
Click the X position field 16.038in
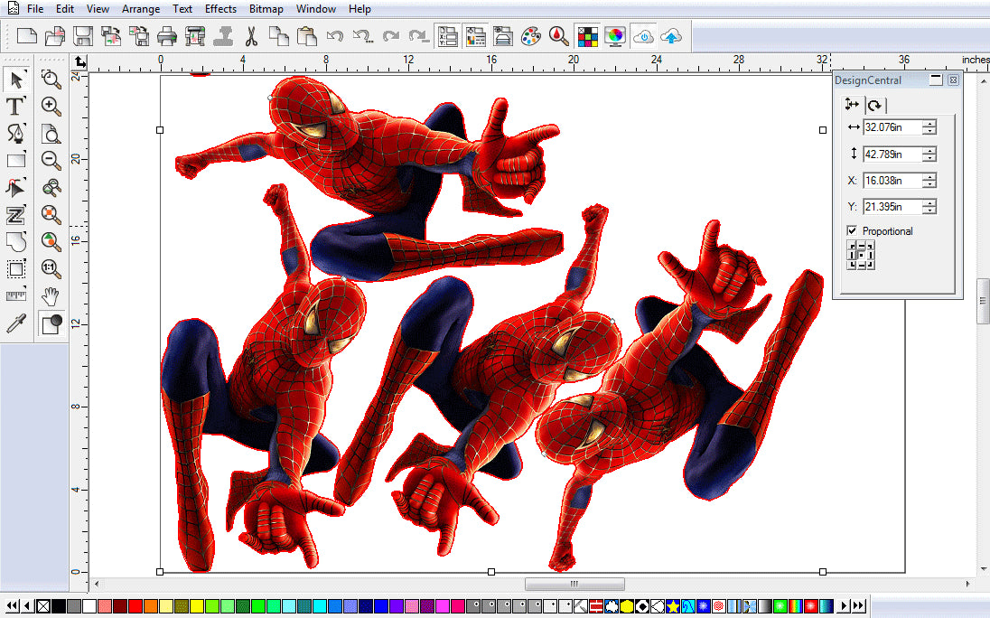point(892,181)
